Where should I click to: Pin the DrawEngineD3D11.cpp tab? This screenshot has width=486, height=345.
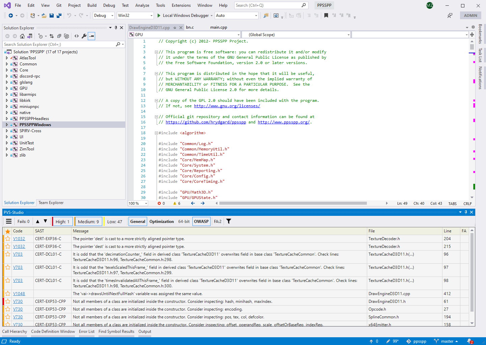pyautogui.click(x=175, y=28)
